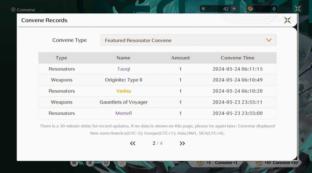The height and width of the screenshot is (173, 312).
Task: Click the 30-minute delay notice text
Action: (157, 129)
